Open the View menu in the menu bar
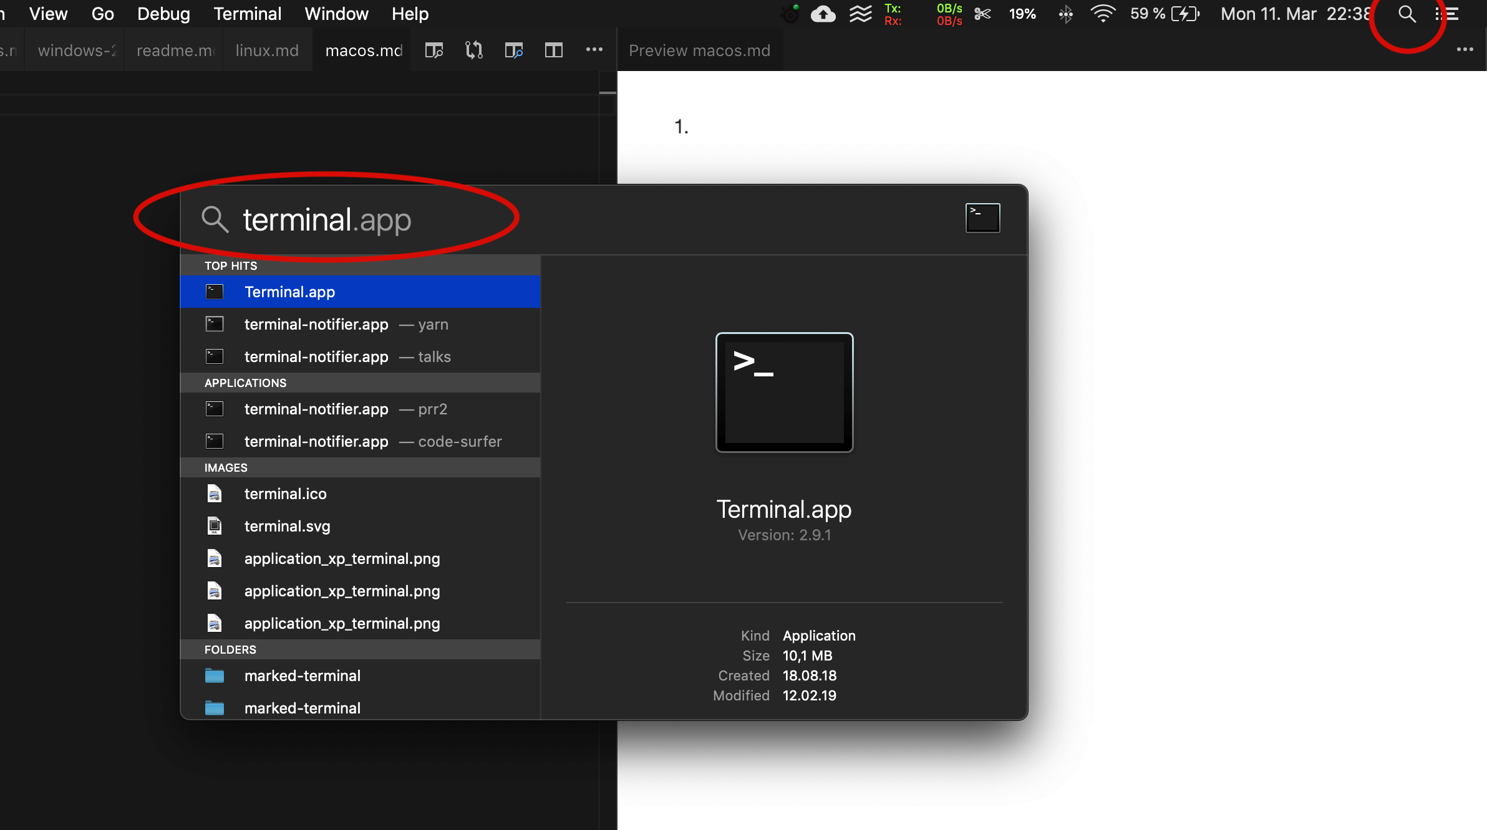The width and height of the screenshot is (1487, 830). [x=48, y=14]
